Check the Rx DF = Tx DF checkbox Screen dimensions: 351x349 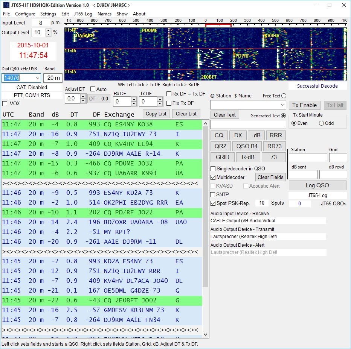(169, 94)
